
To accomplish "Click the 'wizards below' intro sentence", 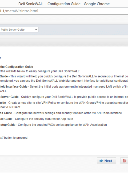I will coord(40,71).
